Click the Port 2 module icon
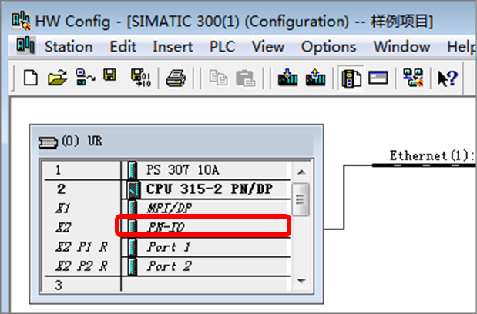477x314 pixels. pos(133,266)
